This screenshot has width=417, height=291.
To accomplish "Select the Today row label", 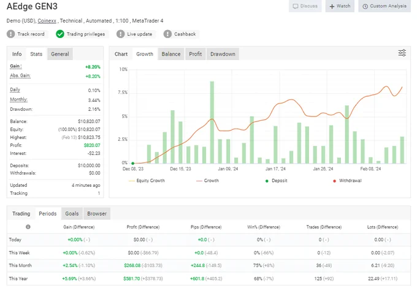I will click(x=15, y=240).
